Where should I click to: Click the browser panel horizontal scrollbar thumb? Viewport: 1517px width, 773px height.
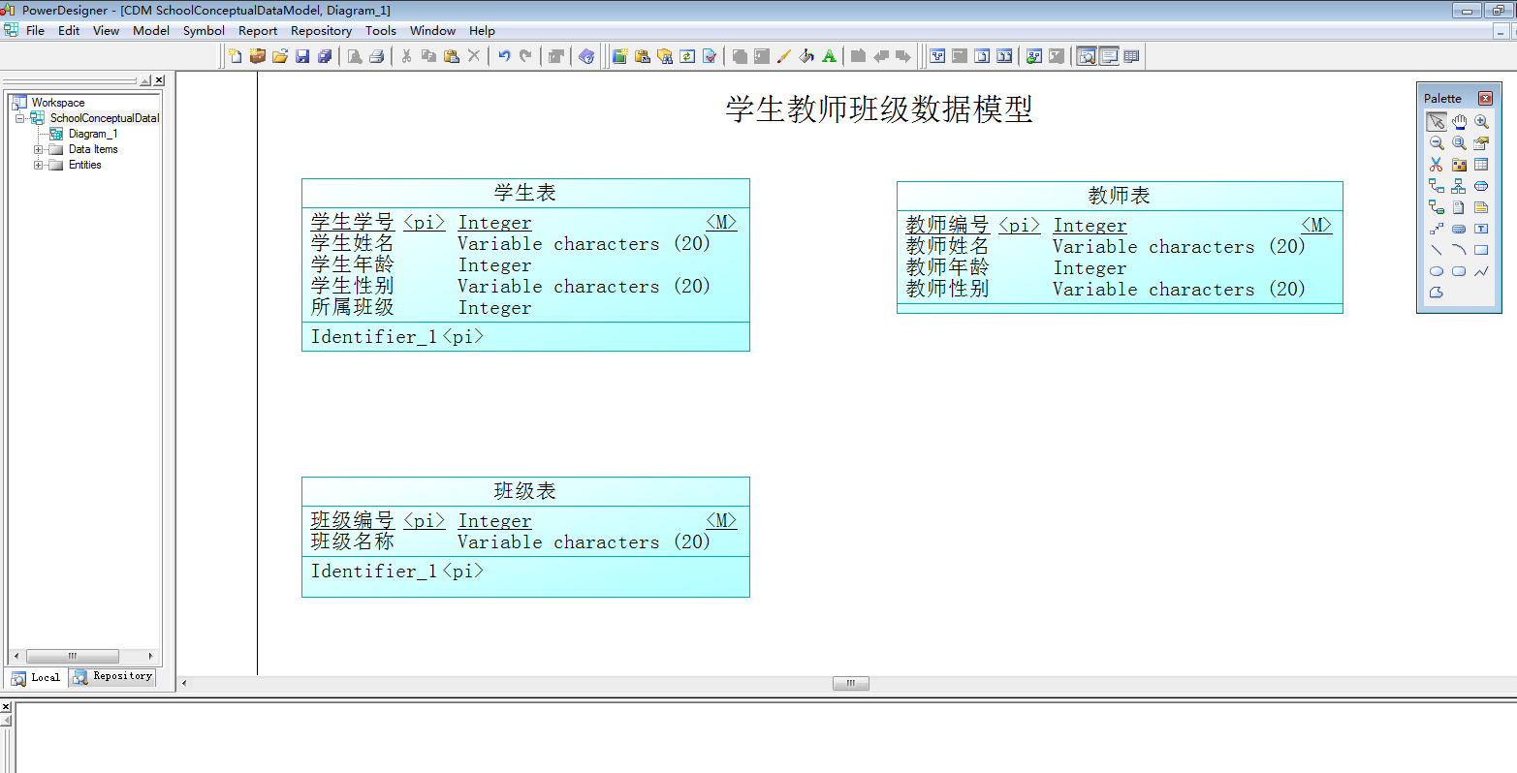[x=73, y=656]
